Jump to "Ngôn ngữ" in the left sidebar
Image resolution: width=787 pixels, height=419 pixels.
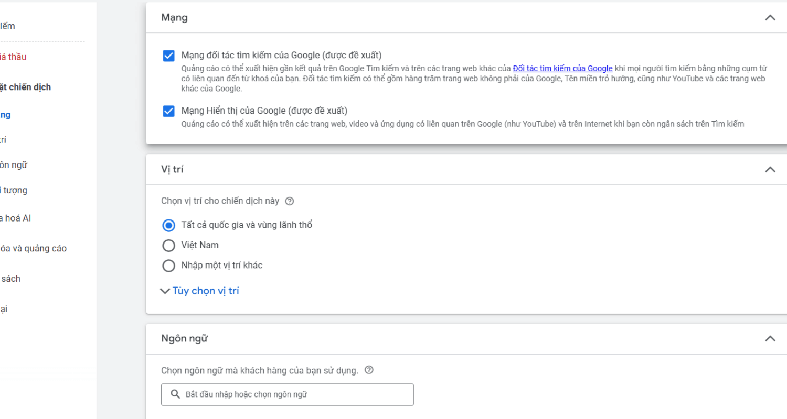pyautogui.click(x=14, y=165)
